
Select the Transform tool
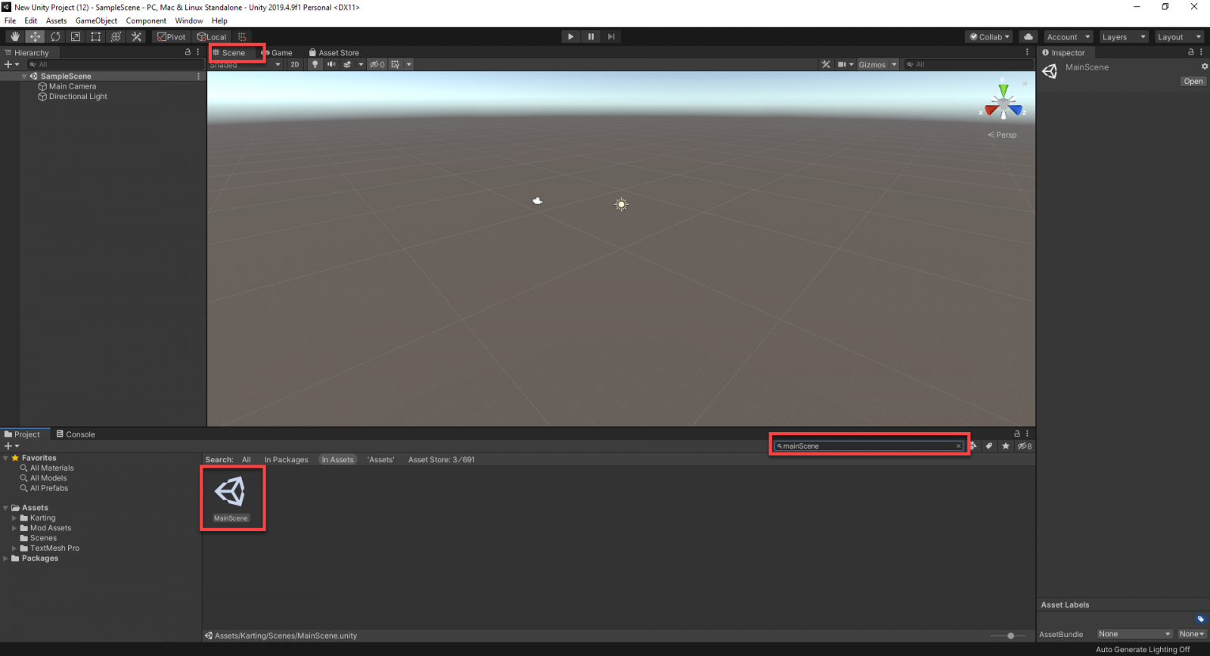pyautogui.click(x=116, y=36)
